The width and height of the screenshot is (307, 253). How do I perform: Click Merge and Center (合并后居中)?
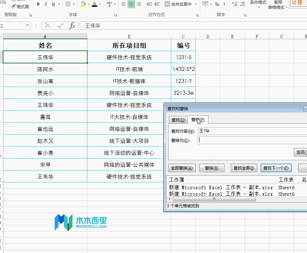tap(178, 4)
